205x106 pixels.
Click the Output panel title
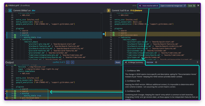click(x=10, y=62)
